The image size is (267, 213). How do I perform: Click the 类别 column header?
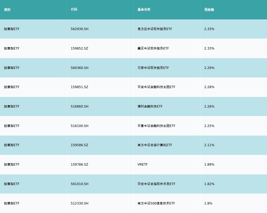coord(7,10)
